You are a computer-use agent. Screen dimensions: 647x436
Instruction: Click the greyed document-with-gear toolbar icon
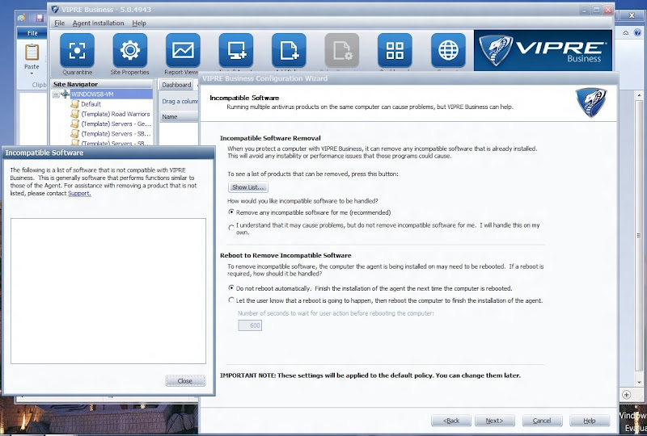tap(342, 50)
